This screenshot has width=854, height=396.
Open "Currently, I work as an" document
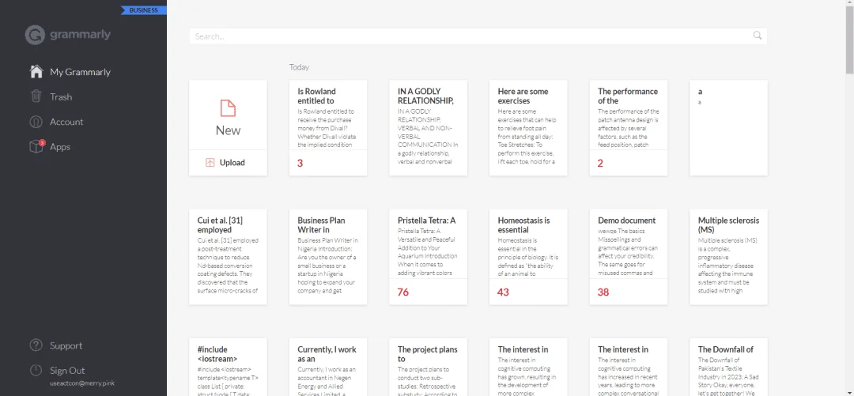pyautogui.click(x=328, y=367)
